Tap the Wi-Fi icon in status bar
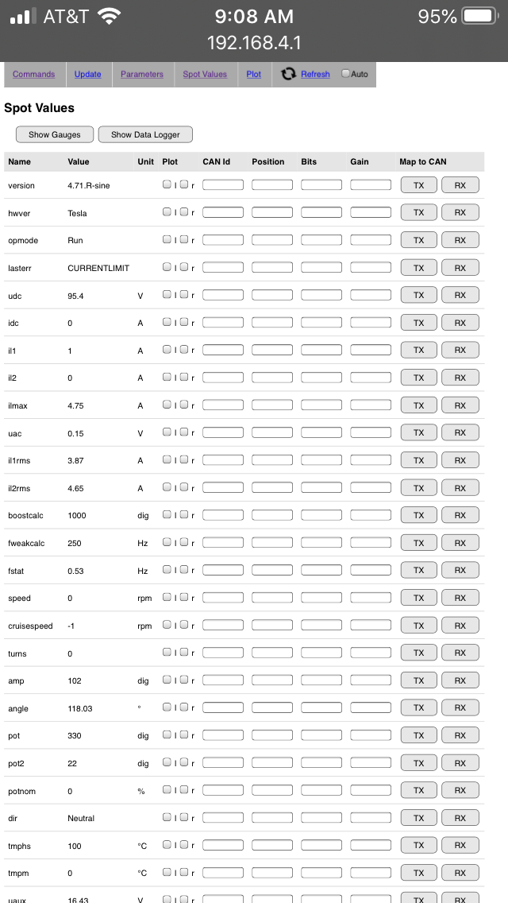This screenshot has height=903, width=508. coord(109,16)
